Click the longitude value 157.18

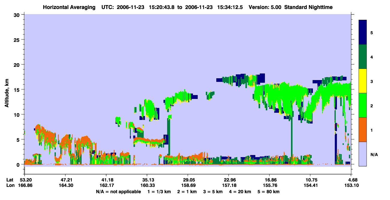pyautogui.click(x=229, y=186)
